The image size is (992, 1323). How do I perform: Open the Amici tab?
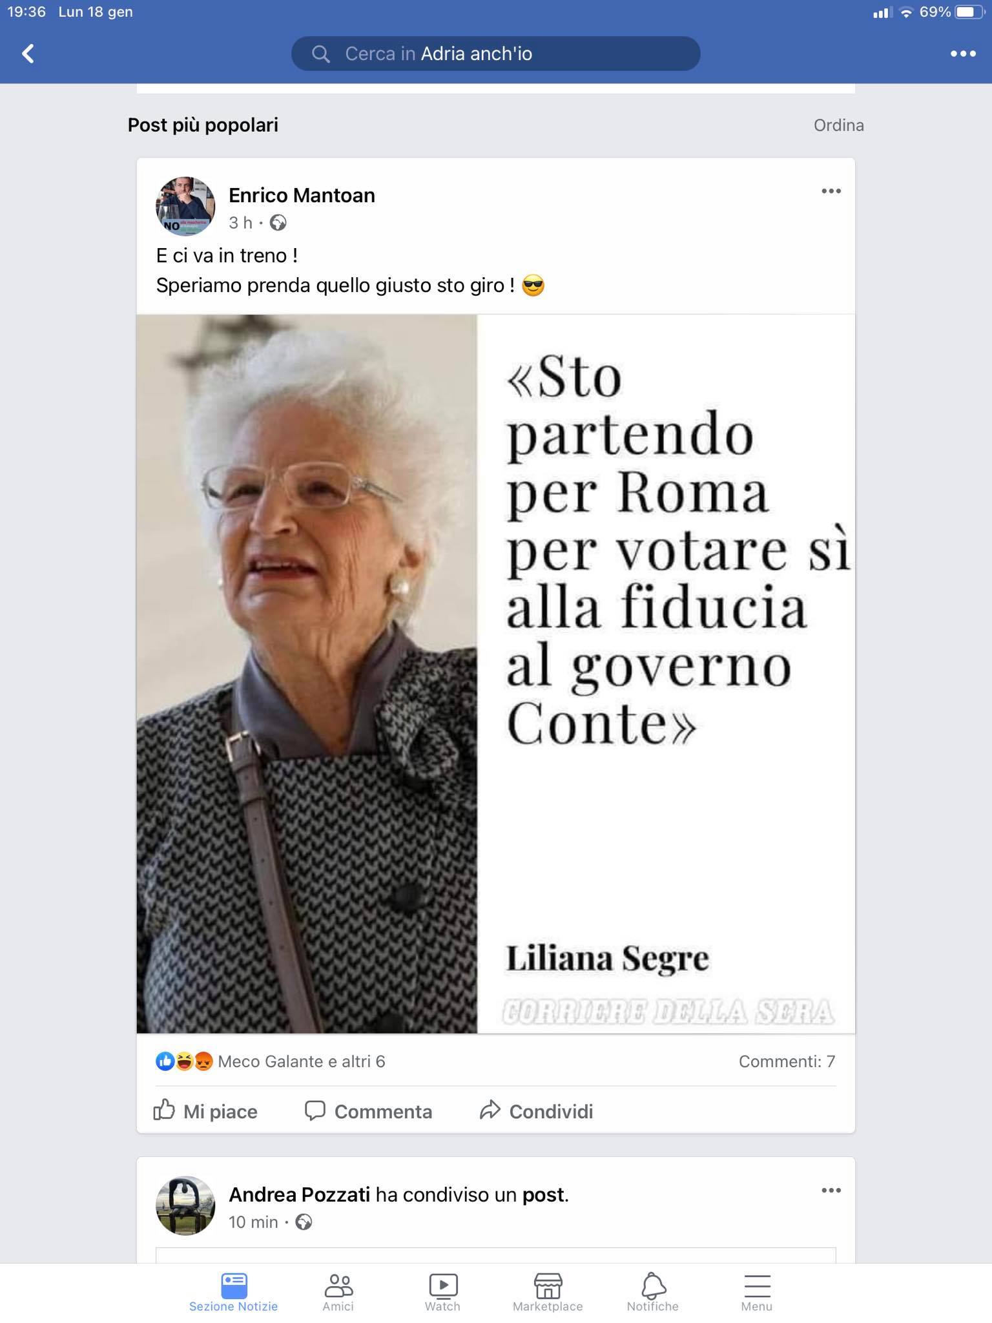pos(338,1293)
